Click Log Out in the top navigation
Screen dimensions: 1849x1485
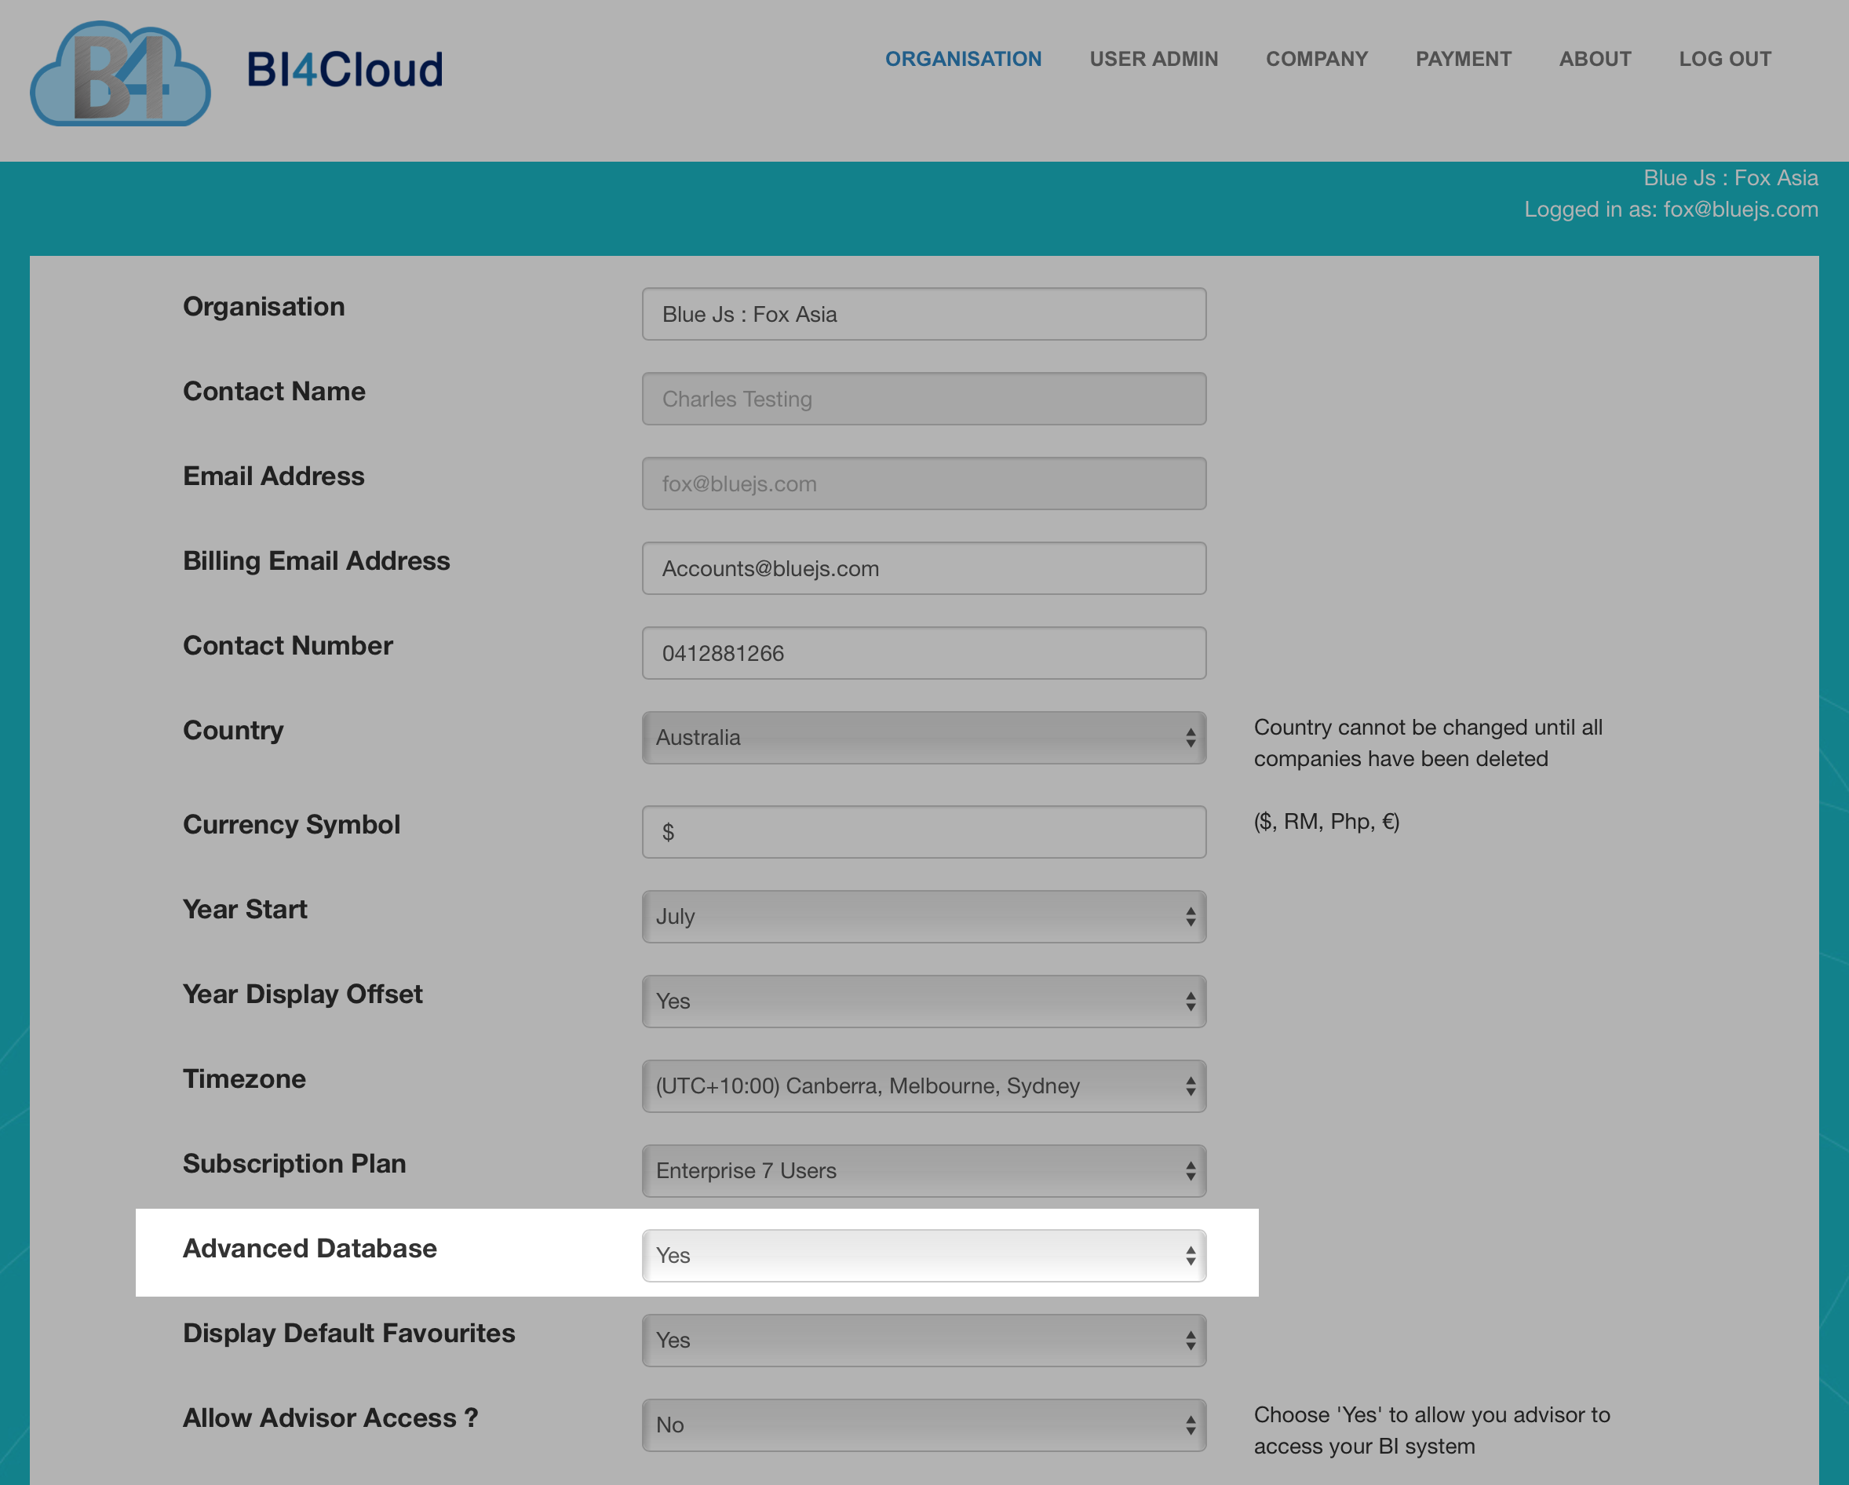click(x=1725, y=59)
